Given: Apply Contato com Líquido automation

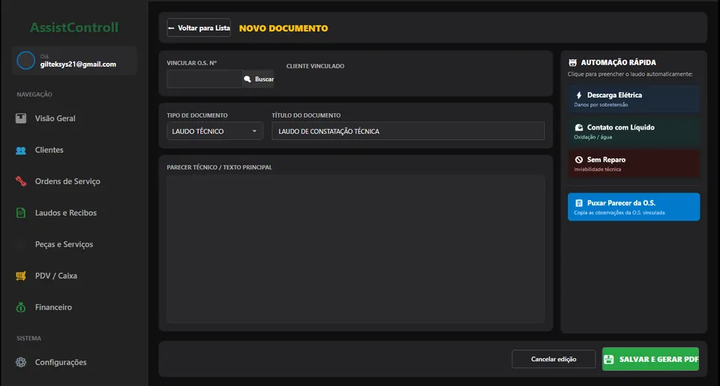Looking at the screenshot, I should 634,131.
